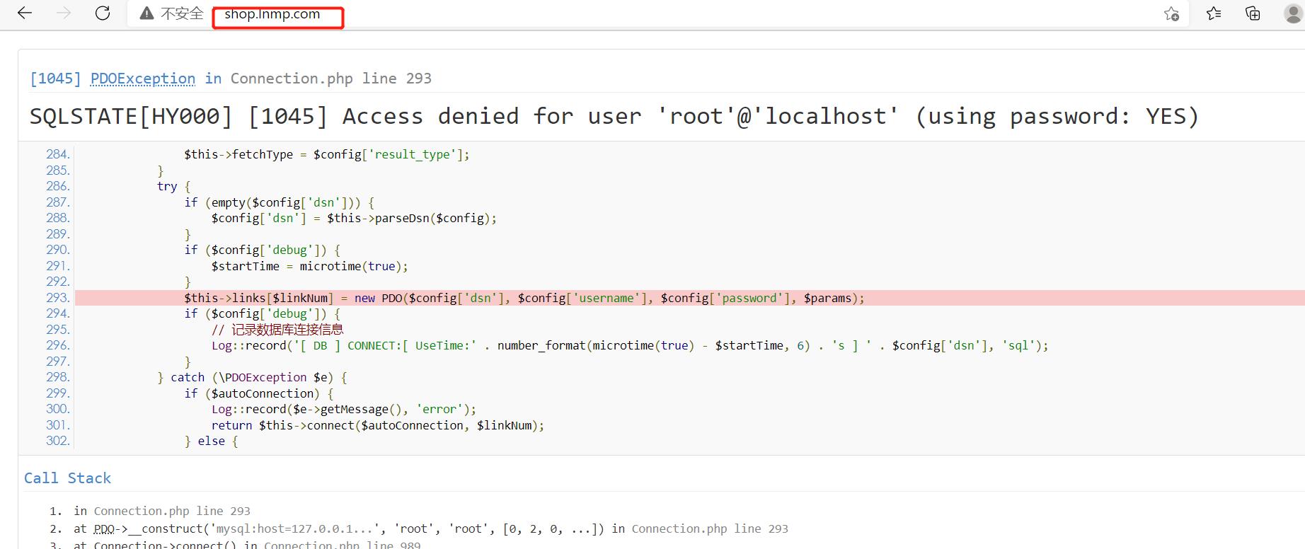Image resolution: width=1305 pixels, height=549 pixels.
Task: Open the PDOException link in the header
Action: click(143, 79)
